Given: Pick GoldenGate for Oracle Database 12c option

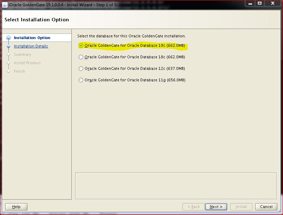Looking at the screenshot, I should pos(81,68).
